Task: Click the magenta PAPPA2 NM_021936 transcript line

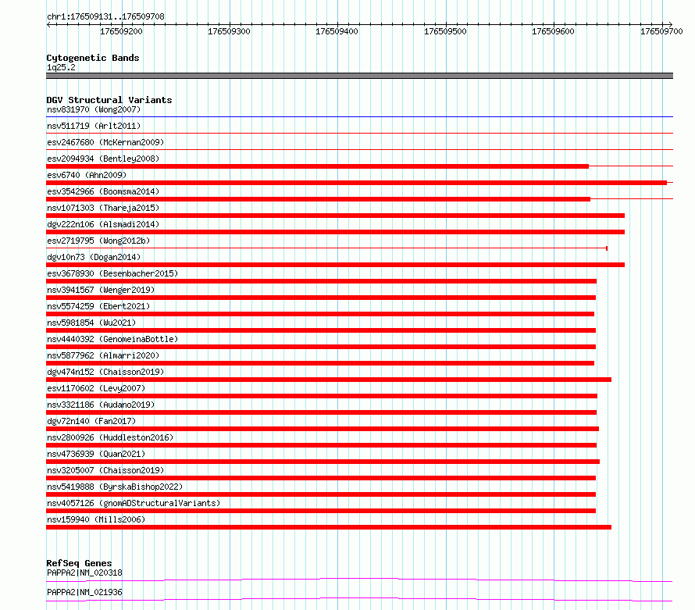Action: [359, 599]
